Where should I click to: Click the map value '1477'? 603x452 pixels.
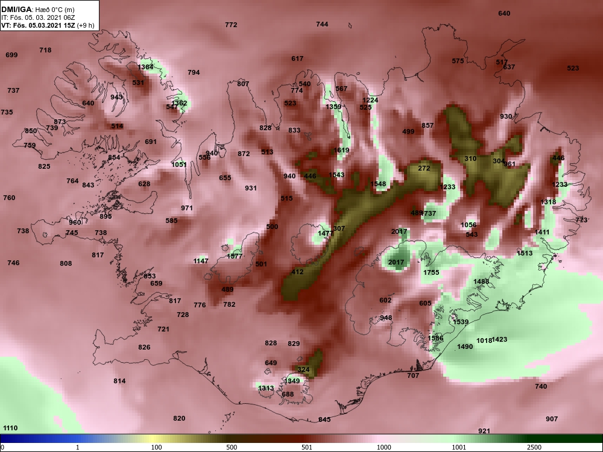tap(326, 234)
